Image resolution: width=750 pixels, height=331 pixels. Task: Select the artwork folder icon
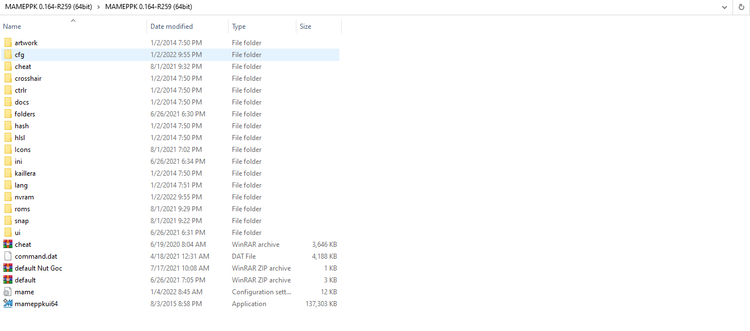(8, 43)
